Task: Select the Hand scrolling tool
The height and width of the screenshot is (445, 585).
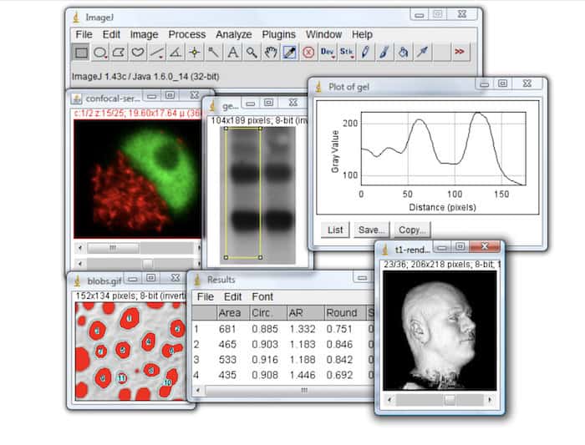Action: click(x=271, y=53)
